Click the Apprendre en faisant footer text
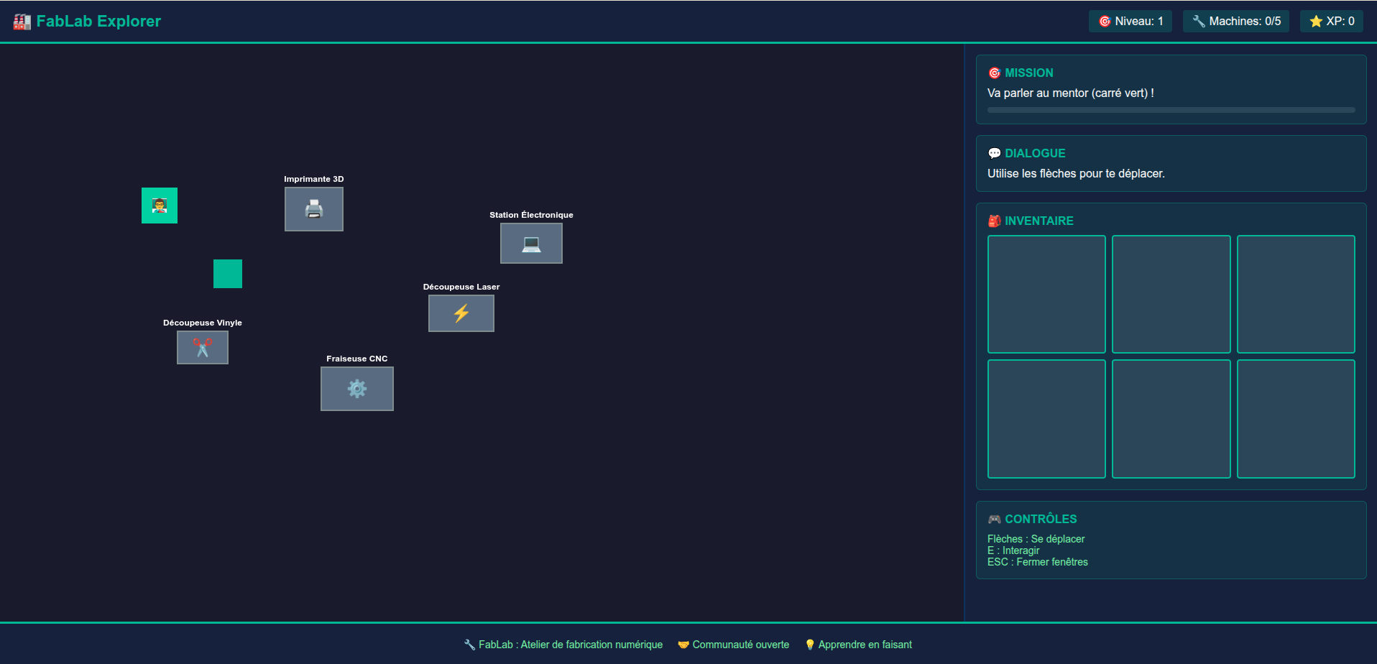Image resolution: width=1377 pixels, height=664 pixels. coord(865,645)
